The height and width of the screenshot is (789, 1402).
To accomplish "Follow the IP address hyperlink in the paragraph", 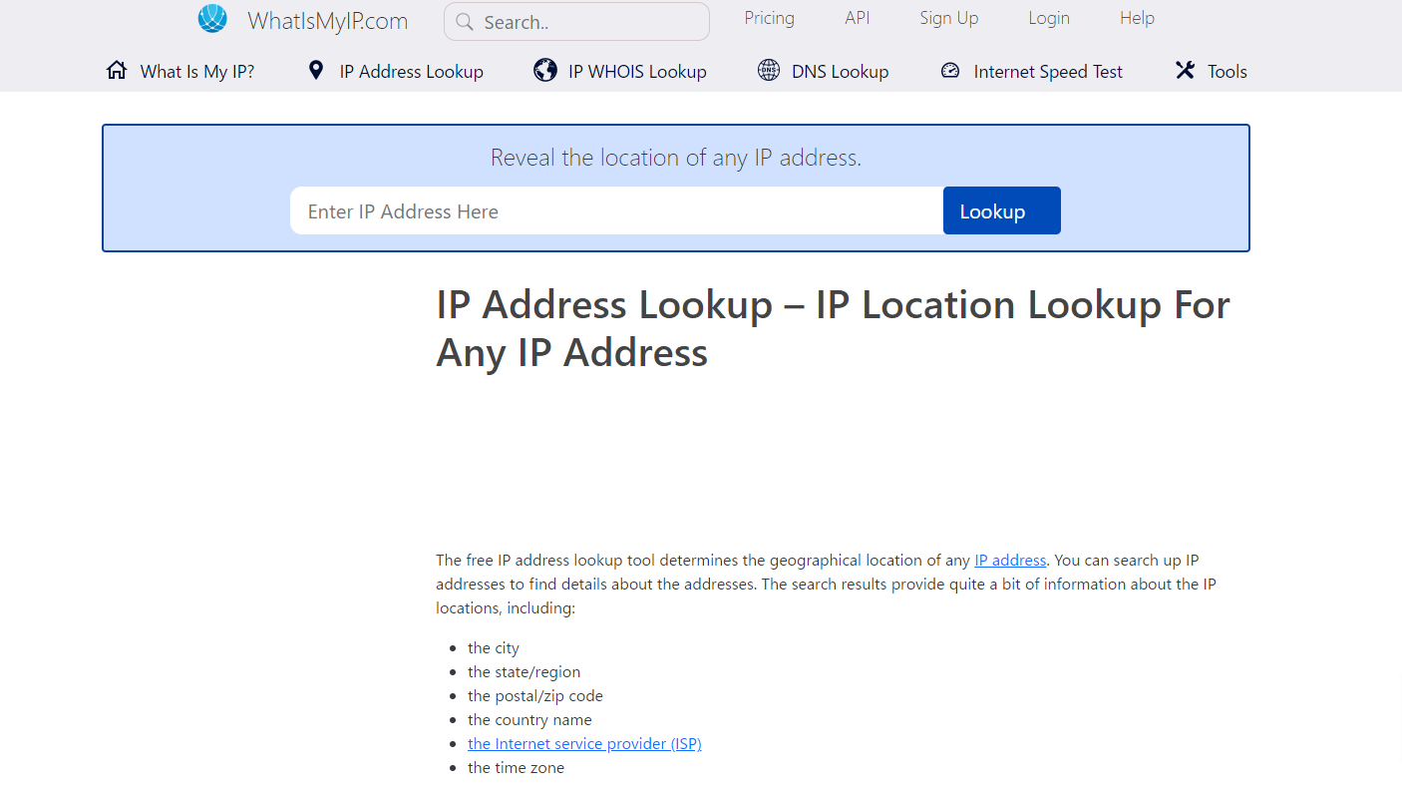I will [x=1010, y=561].
